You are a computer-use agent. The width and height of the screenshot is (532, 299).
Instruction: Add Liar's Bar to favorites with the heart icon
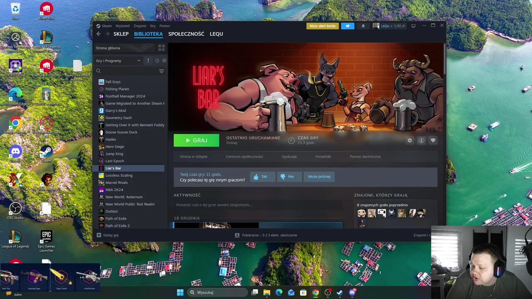click(433, 140)
